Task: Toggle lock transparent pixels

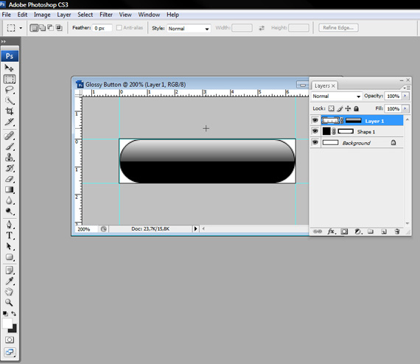Action: tap(332, 108)
